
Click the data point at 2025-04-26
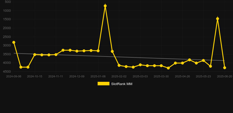click(183, 63)
